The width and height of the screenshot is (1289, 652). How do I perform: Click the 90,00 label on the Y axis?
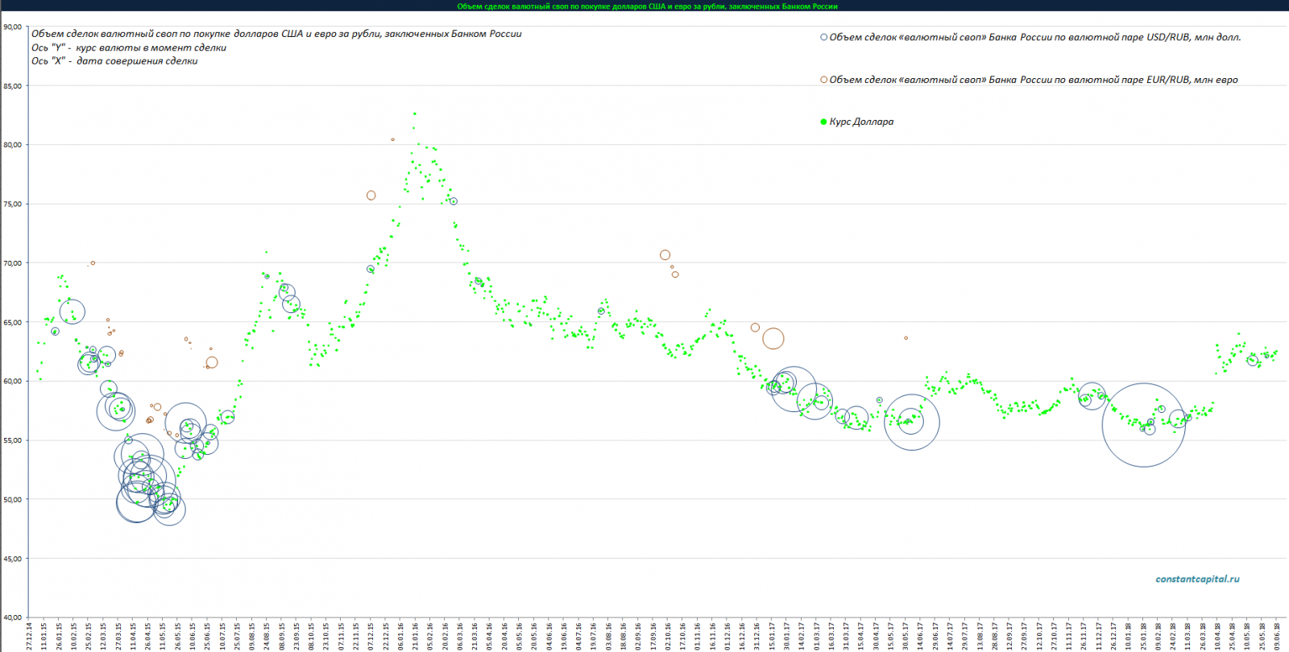tap(12, 27)
